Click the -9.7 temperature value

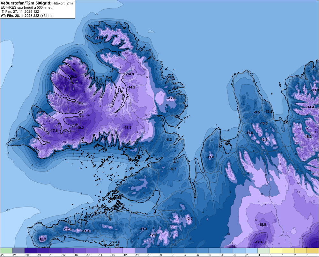coord(173,169)
